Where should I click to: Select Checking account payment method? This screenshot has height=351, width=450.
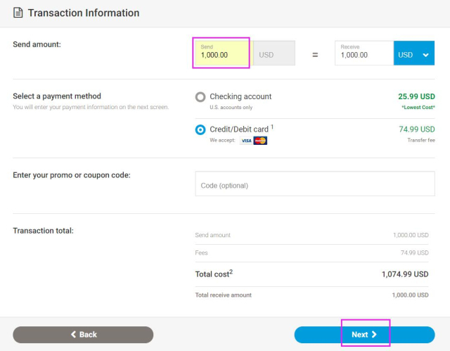pos(200,97)
